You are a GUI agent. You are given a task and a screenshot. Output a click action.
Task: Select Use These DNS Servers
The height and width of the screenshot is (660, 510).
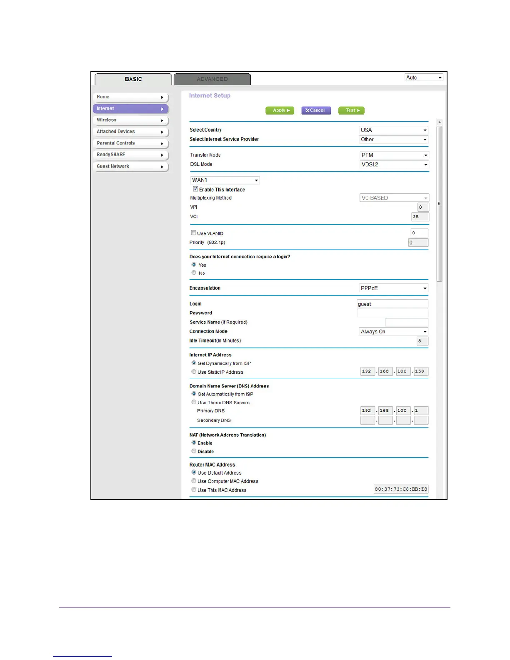[x=194, y=402]
